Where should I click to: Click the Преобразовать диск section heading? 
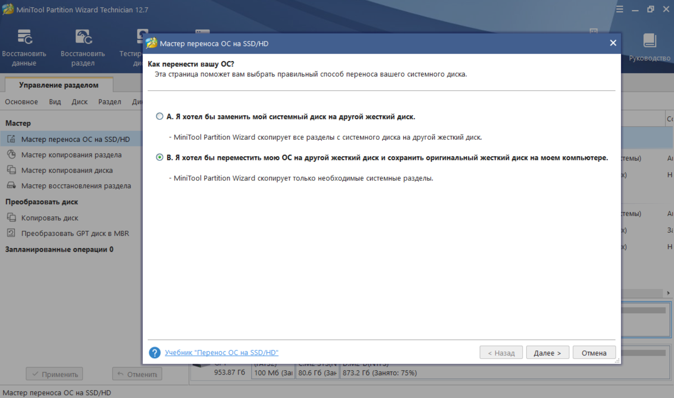(x=42, y=202)
